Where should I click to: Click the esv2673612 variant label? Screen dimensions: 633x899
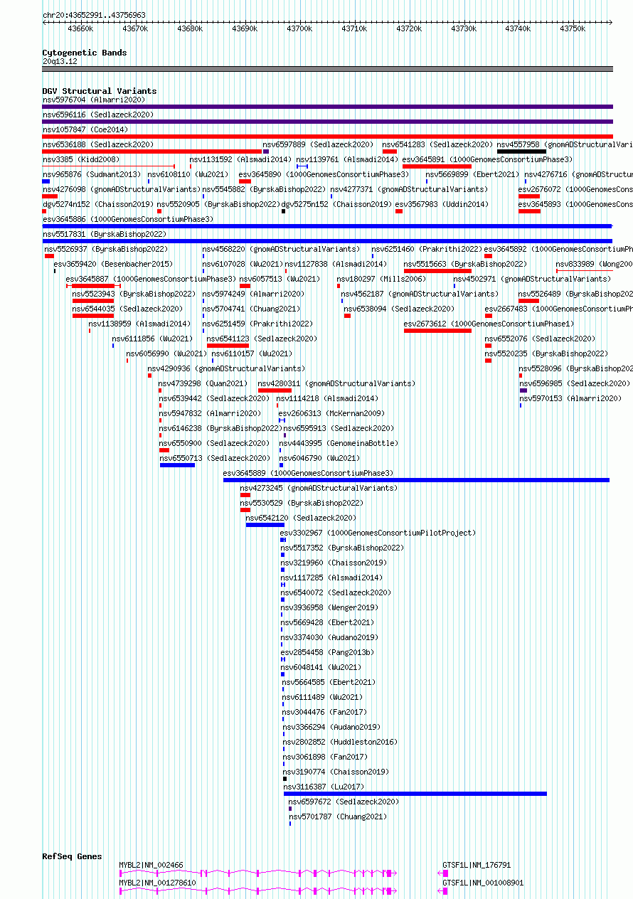tap(489, 324)
